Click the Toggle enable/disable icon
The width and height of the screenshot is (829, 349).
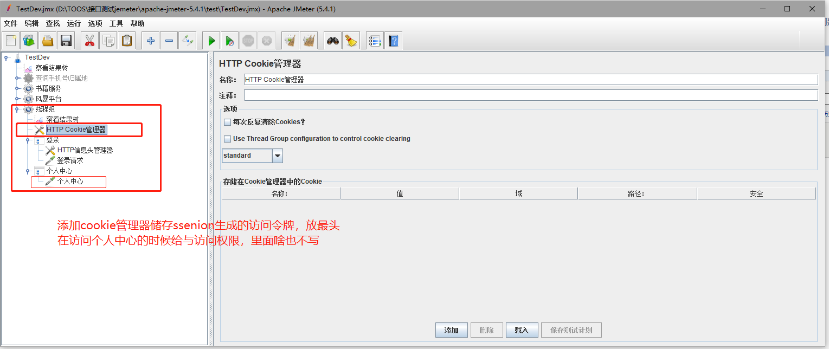tap(188, 40)
